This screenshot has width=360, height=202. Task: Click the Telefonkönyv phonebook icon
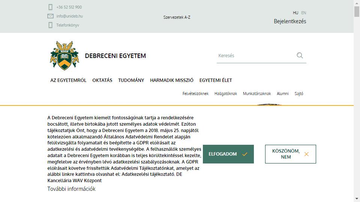tap(51, 25)
